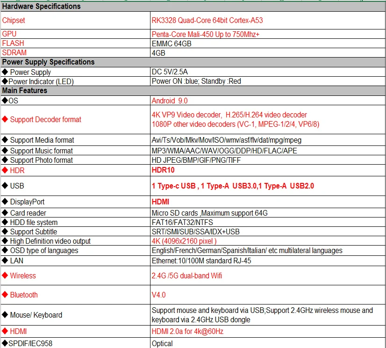
Task: Select the 'DisplayPort' label cell
Action: [x=75, y=202]
